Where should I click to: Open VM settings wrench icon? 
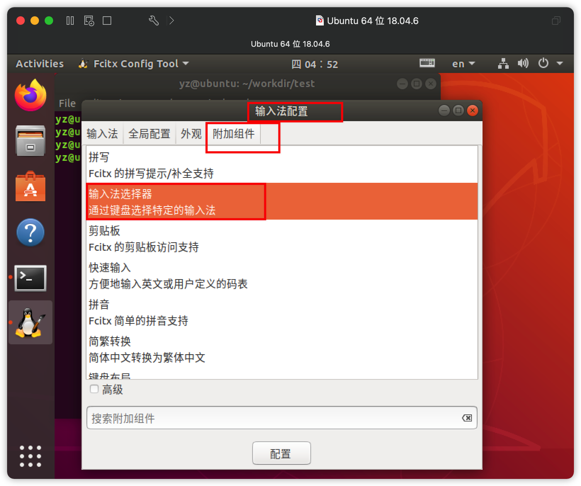tap(154, 21)
